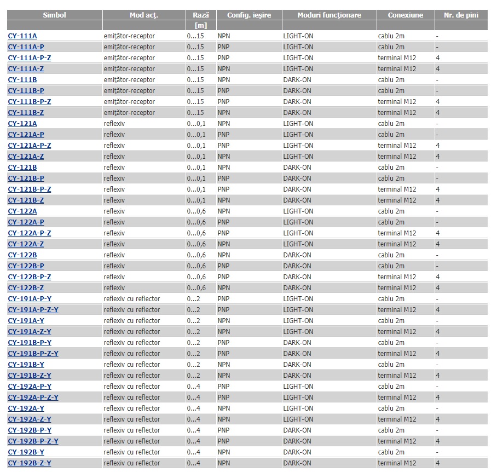497x472 pixels.
Task: Open the CY-192B-Y link
Action: click(x=26, y=452)
